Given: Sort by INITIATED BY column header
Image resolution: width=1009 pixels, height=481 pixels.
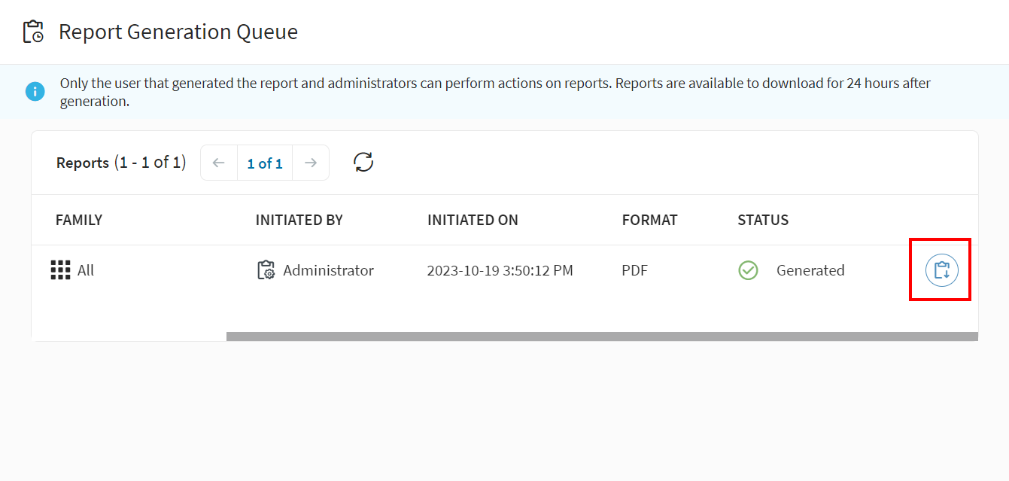Looking at the screenshot, I should tap(299, 220).
